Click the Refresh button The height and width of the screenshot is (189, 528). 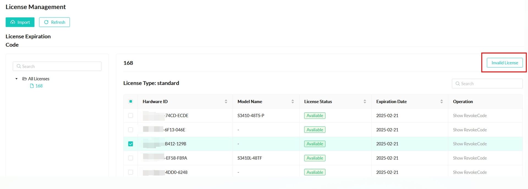click(54, 22)
